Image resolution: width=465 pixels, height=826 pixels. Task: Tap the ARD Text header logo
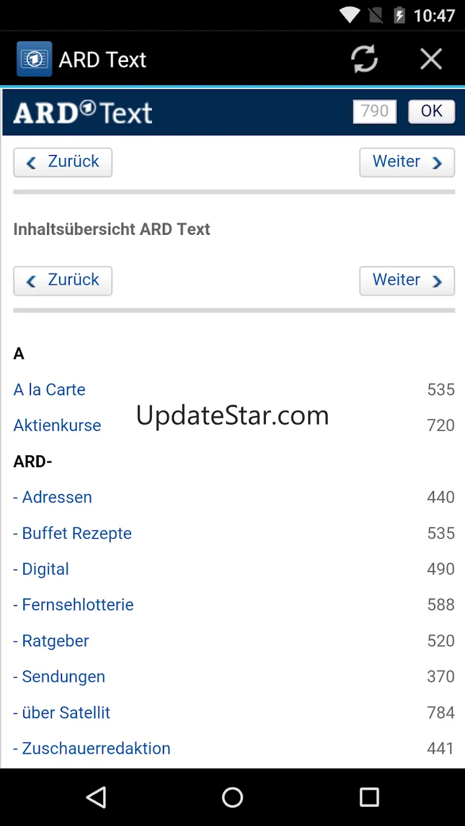click(x=83, y=112)
